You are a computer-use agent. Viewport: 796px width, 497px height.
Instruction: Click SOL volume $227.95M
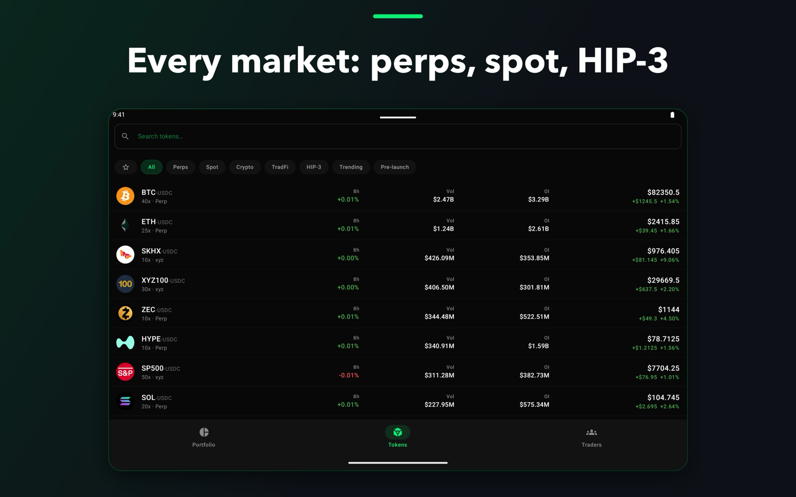click(439, 405)
